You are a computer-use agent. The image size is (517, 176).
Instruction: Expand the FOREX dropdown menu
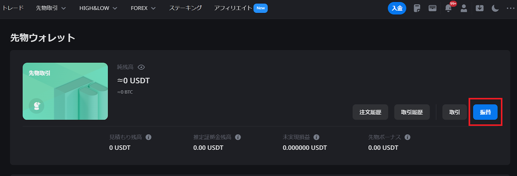143,8
